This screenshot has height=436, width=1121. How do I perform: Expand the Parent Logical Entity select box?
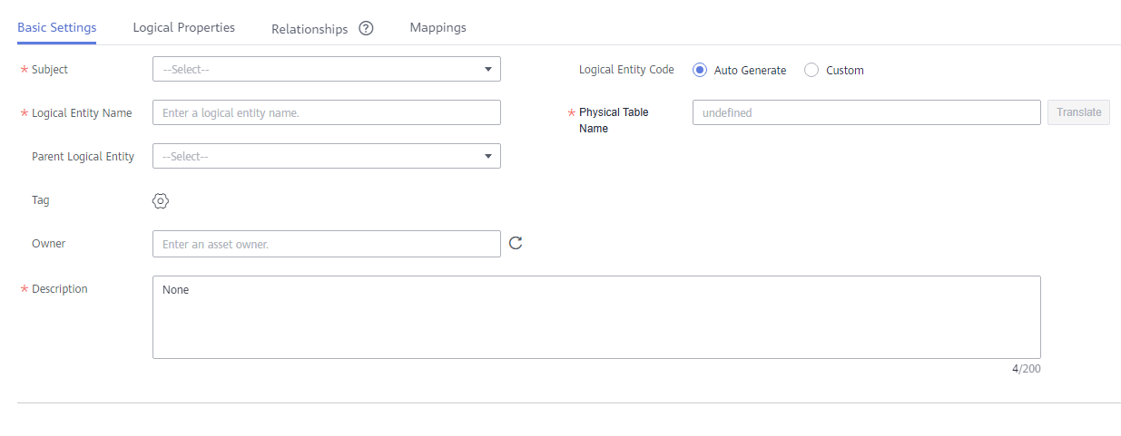coord(327,156)
